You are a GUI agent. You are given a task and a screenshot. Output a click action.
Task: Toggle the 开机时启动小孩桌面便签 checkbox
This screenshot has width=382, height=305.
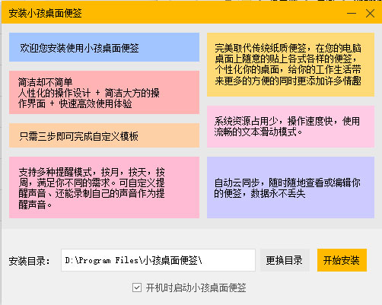point(137,288)
